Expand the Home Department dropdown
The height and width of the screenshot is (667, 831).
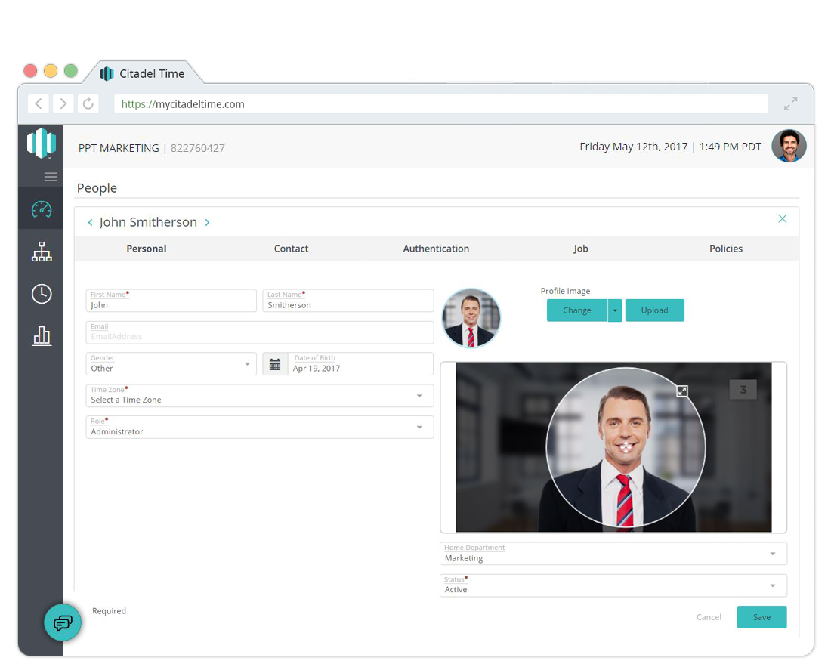click(773, 554)
